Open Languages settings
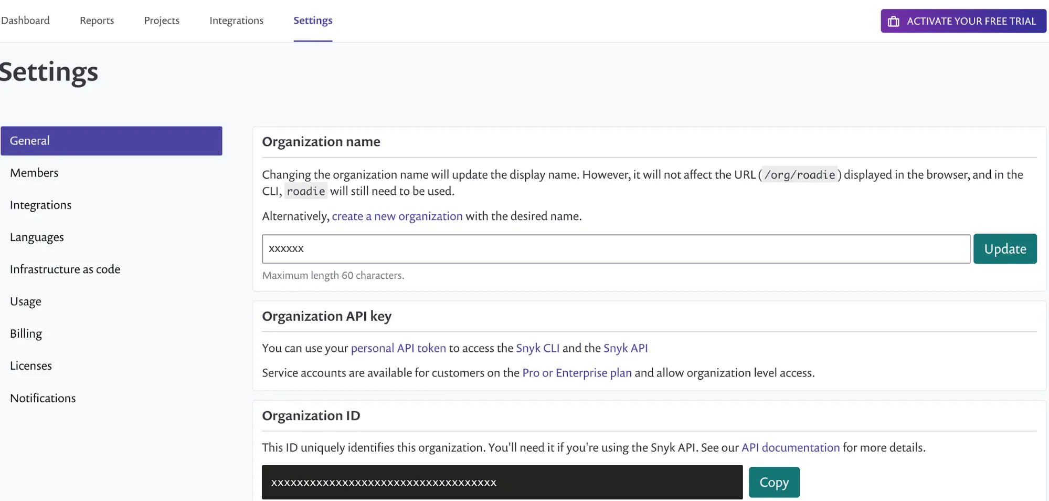 click(x=37, y=237)
